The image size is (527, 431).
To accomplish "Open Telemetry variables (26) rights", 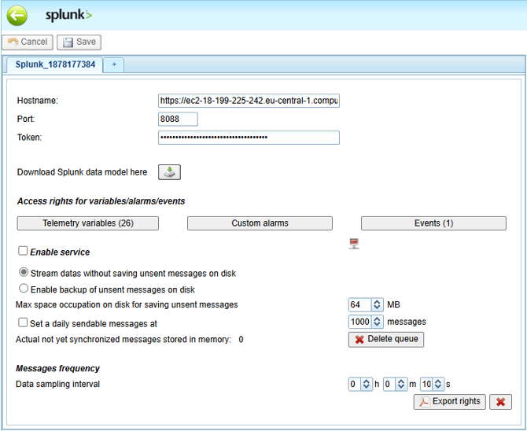I will 88,223.
